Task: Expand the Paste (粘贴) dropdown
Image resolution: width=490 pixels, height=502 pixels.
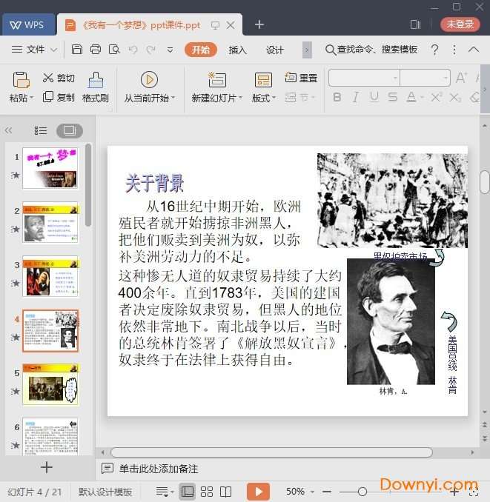Action: point(21,98)
